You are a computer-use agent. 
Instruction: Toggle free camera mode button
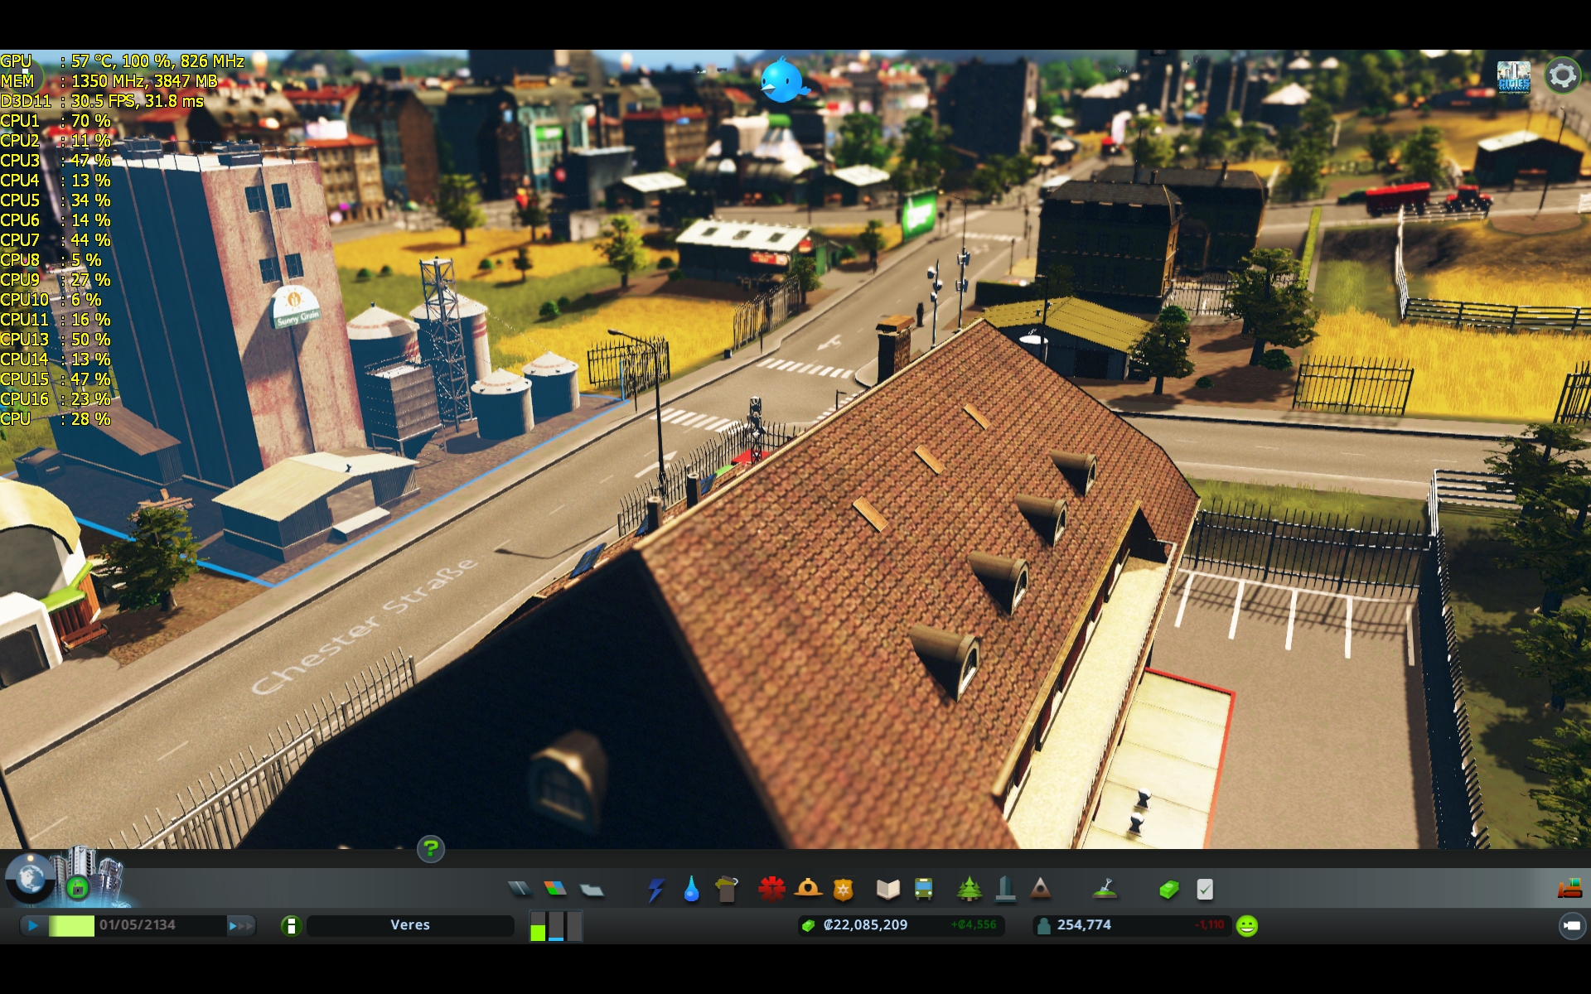[x=1572, y=925]
